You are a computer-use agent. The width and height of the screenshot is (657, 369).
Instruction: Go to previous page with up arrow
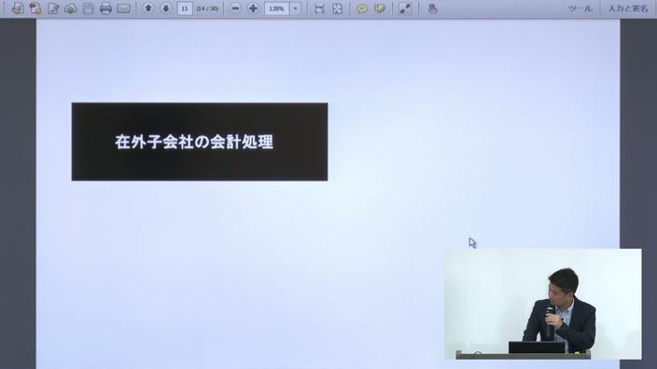[147, 8]
